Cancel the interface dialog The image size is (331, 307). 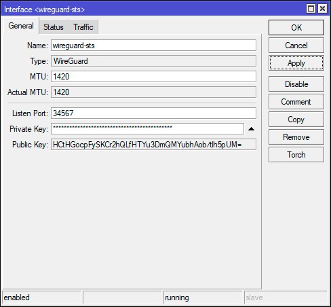point(296,46)
